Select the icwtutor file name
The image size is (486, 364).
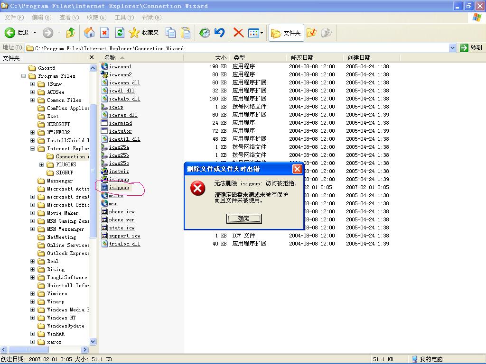click(x=120, y=131)
